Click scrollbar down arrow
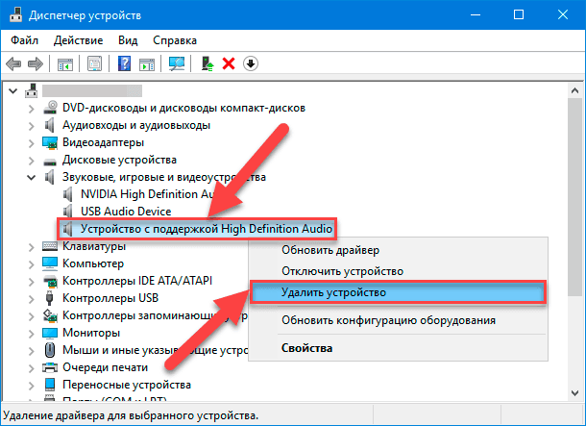Screen dimensions: 586x426 point(574,393)
